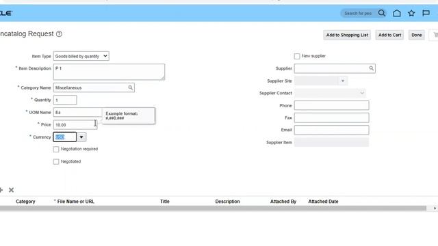Focus the Item Description text area

(109, 72)
